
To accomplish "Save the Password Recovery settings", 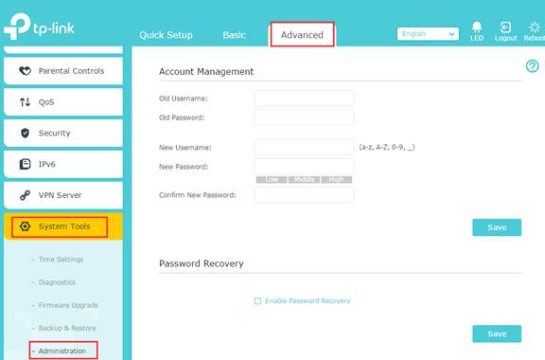I will (497, 333).
